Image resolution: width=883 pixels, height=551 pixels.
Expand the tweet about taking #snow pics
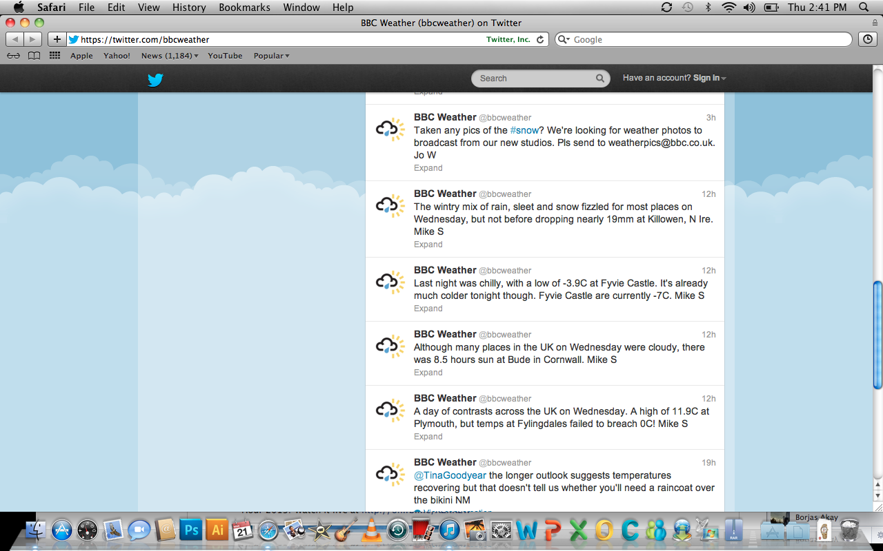point(428,168)
